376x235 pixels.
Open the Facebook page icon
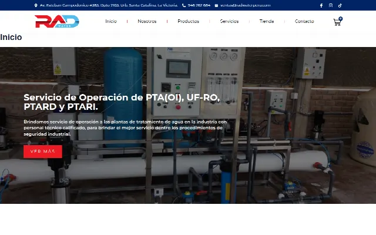click(321, 5)
